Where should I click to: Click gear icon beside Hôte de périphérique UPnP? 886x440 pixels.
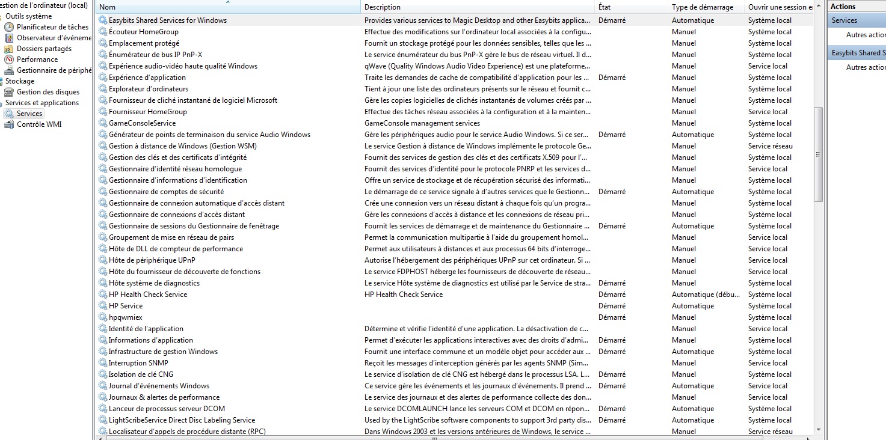(x=103, y=260)
